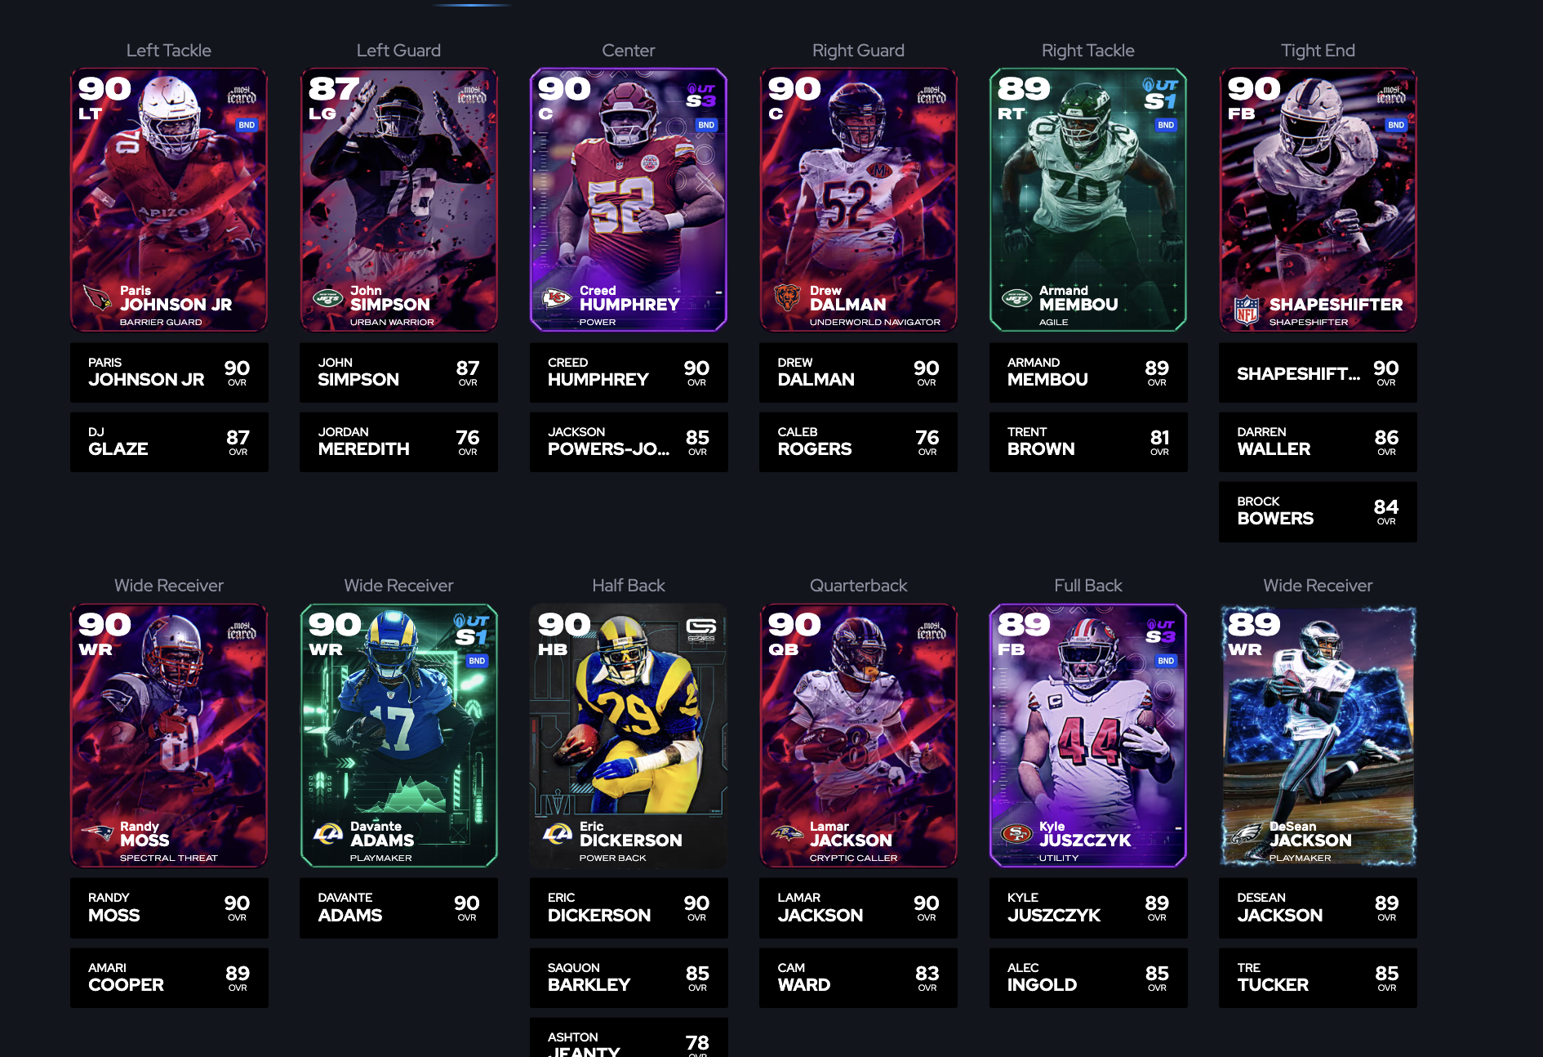
Task: Pick the Trent Brown 81 OVR row
Action: pos(1088,442)
